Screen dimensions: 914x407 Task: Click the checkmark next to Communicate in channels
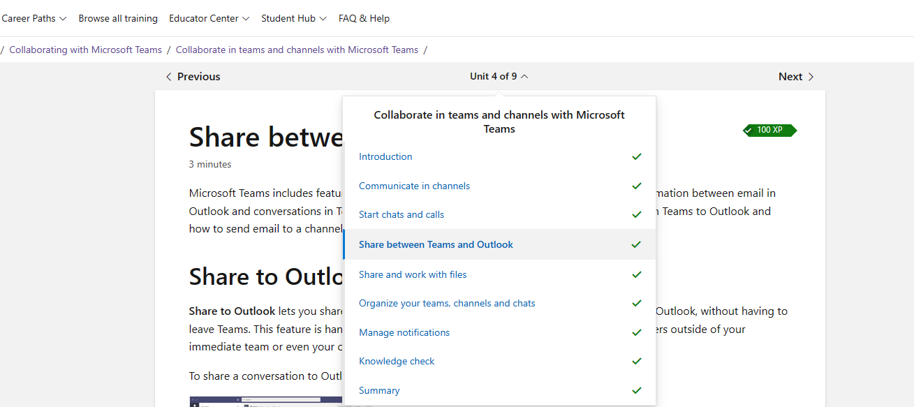point(636,186)
